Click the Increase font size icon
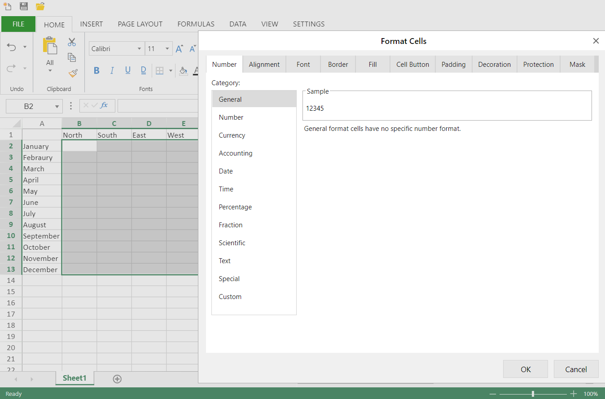 pos(180,48)
